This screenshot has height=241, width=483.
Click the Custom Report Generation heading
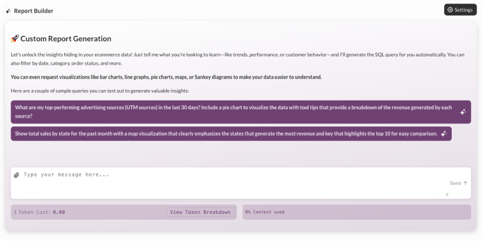point(65,39)
